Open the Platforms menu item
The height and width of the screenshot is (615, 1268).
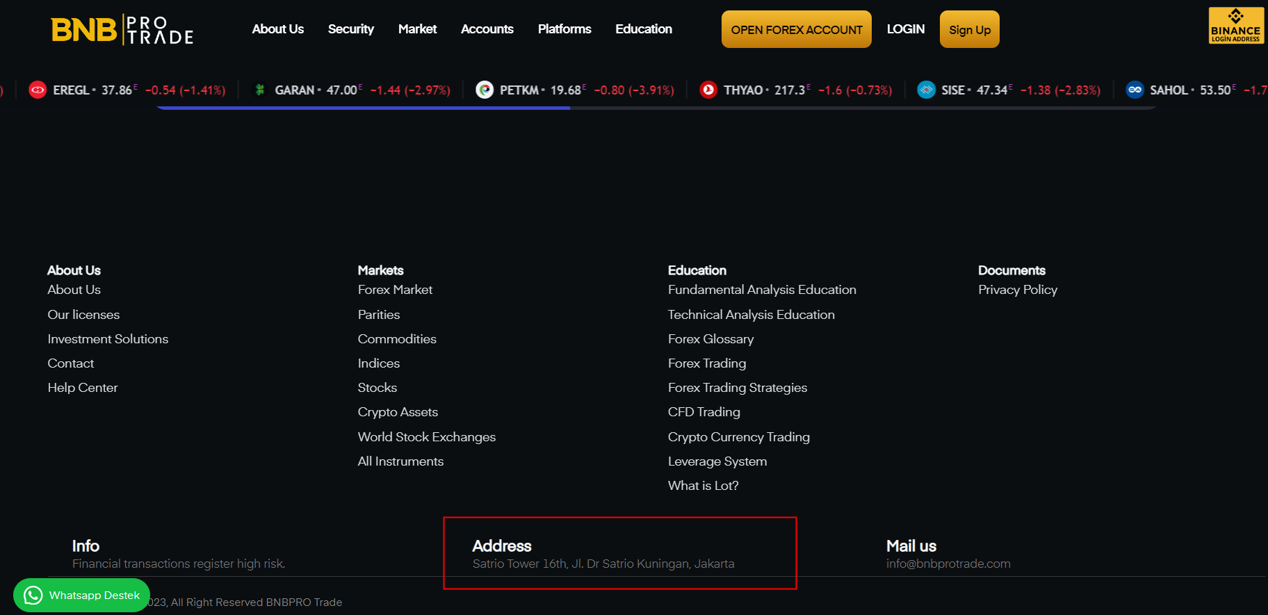coord(564,29)
